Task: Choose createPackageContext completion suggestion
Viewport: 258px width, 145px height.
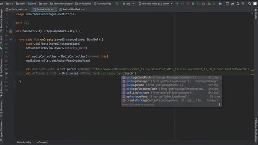Action: coord(171,100)
